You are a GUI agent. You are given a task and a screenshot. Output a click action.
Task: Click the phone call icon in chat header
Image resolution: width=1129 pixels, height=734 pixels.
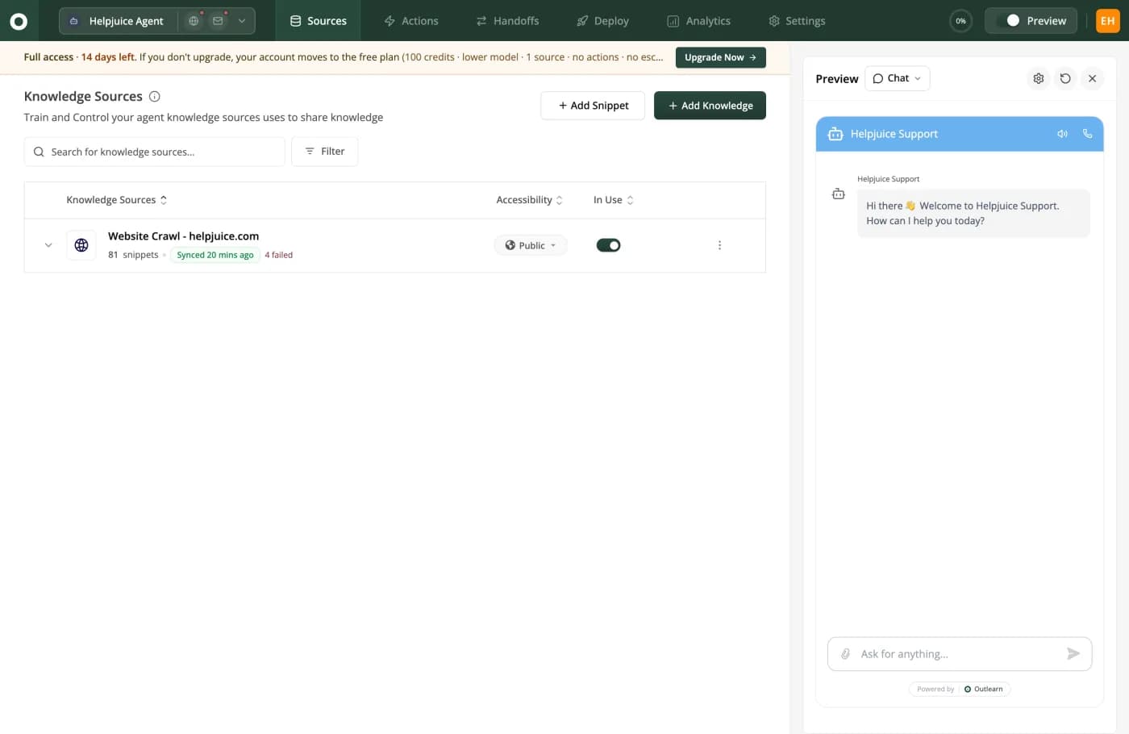1087,134
